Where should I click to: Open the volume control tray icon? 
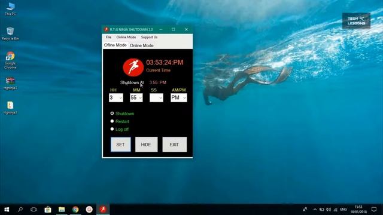(329, 210)
